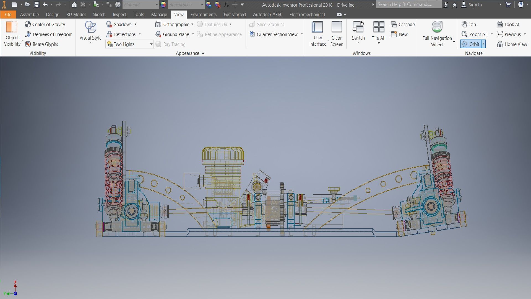Click the Search Help & Commands field
This screenshot has width=531, height=299.
pos(408,4)
